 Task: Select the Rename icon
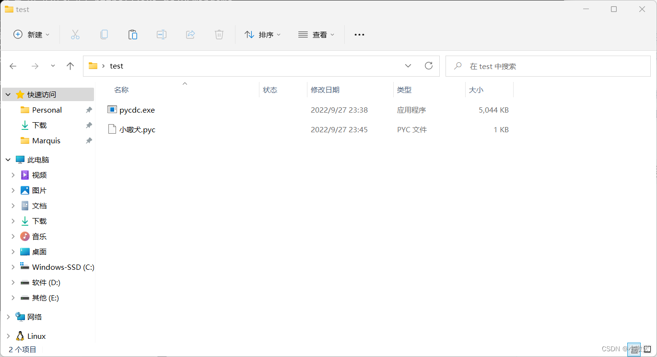[162, 34]
